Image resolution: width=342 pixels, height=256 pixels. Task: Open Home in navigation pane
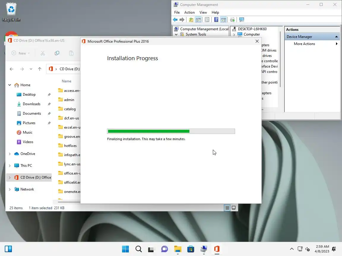[x=25, y=85]
